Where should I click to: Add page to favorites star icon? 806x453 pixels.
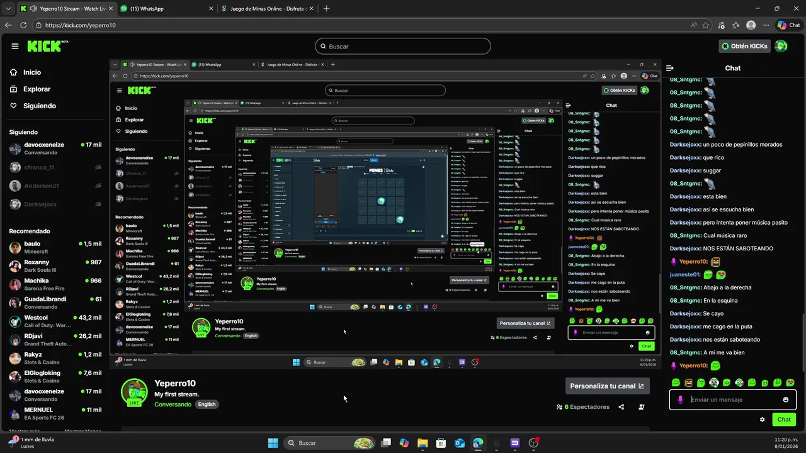706,25
